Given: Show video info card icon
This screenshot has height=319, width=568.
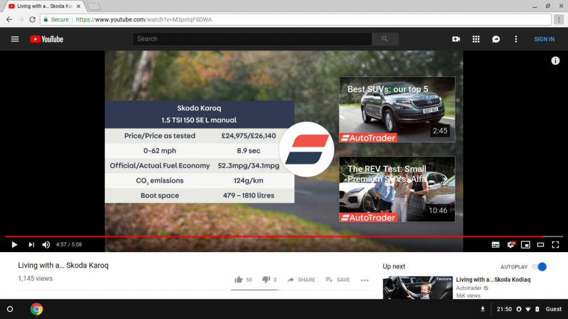Looking at the screenshot, I should click(556, 61).
